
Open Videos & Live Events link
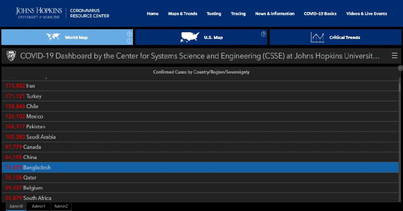coord(366,14)
